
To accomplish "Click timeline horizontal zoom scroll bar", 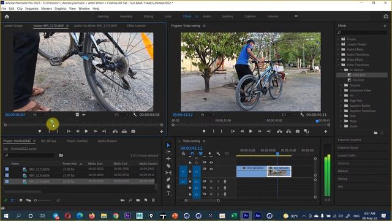I will [202, 201].
